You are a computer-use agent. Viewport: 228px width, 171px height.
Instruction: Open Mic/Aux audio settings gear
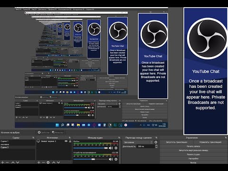(116, 148)
